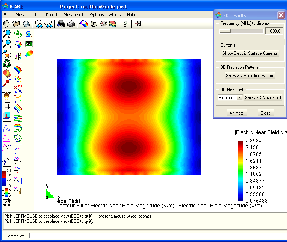The image size is (287, 242).
Task: Click zoom frame house icon
Action: 7,54
